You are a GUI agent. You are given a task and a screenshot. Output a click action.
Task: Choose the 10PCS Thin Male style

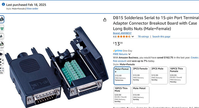pyautogui.click(x=122, y=95)
